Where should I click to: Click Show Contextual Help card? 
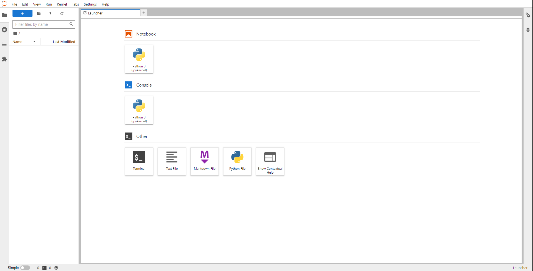[x=270, y=161]
